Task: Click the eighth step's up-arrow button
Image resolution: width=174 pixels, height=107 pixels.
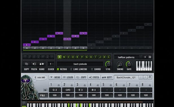Action: pyautogui.click(x=83, y=48)
